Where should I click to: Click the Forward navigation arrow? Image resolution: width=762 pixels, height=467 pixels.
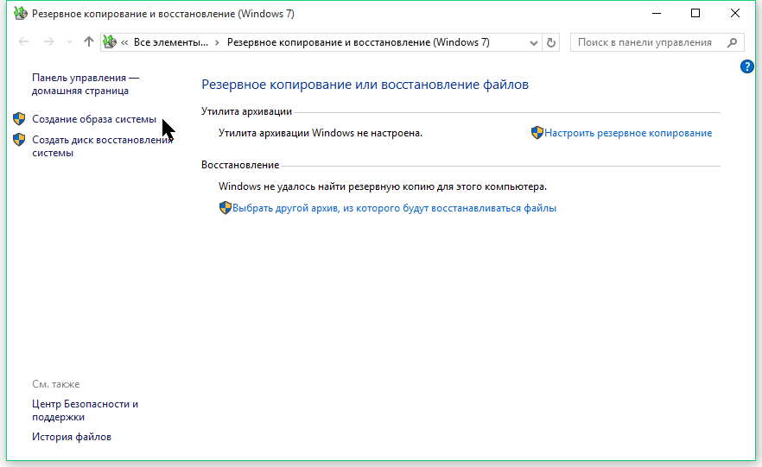49,42
